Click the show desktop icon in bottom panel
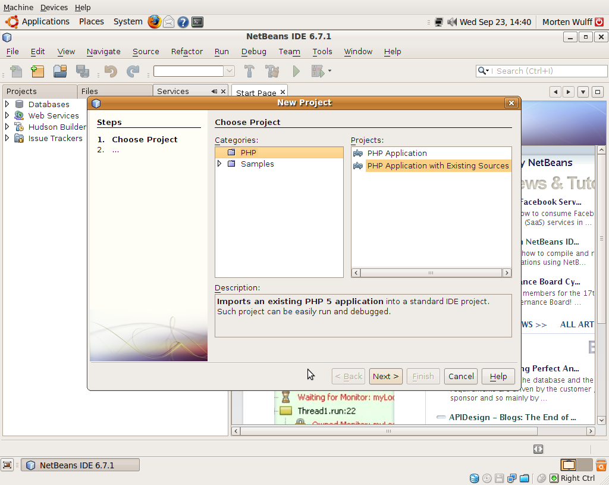The image size is (609, 485). (x=7, y=465)
